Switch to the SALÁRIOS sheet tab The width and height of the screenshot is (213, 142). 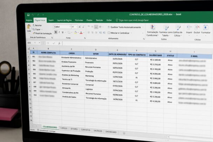click(98, 131)
